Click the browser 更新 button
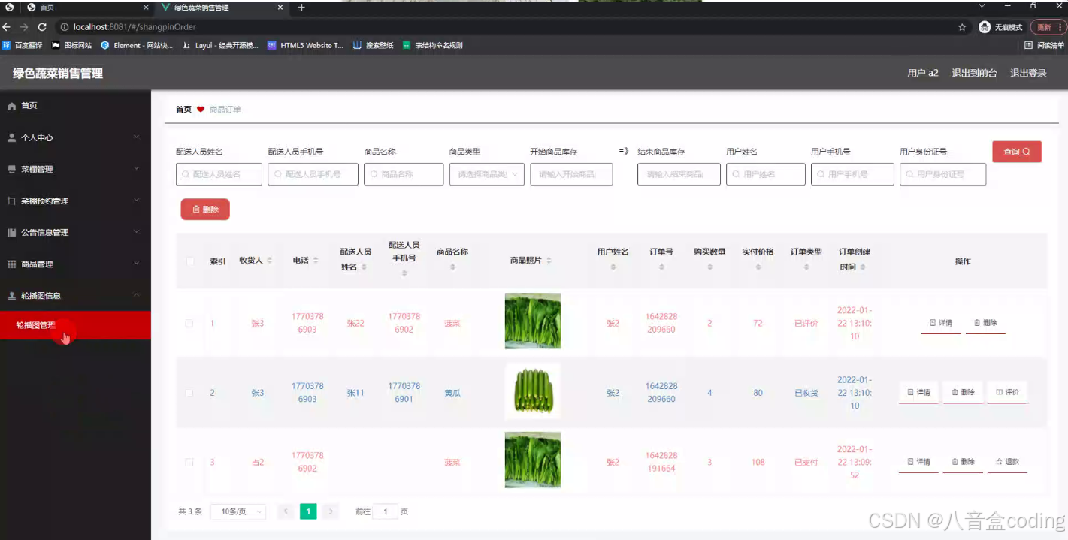 coord(1047,27)
